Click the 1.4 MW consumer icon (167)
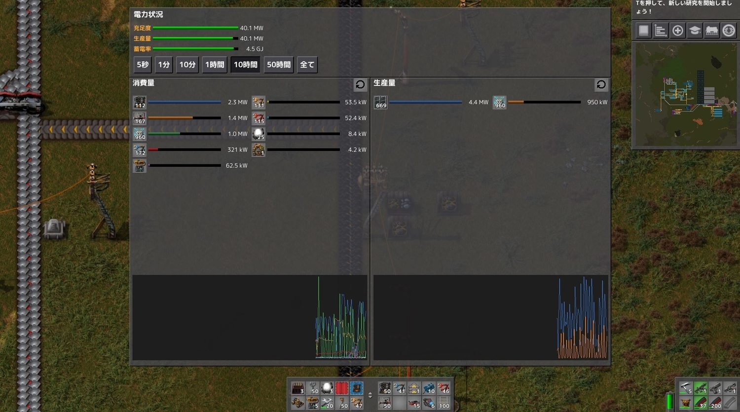The height and width of the screenshot is (412, 740). (140, 118)
